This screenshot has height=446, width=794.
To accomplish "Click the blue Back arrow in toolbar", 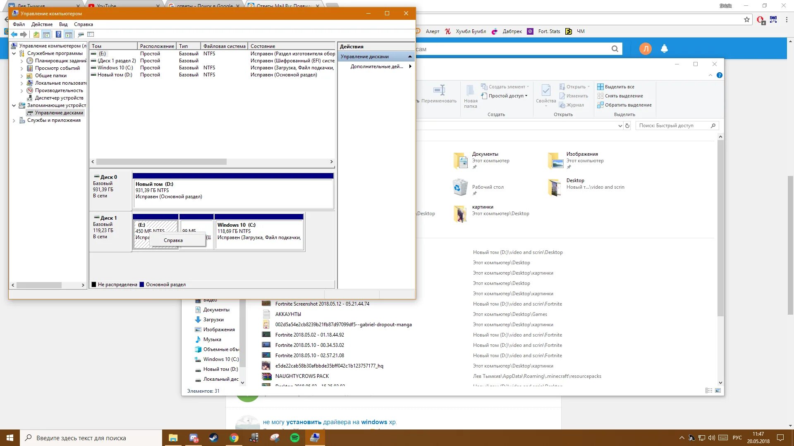I will pyautogui.click(x=14, y=35).
